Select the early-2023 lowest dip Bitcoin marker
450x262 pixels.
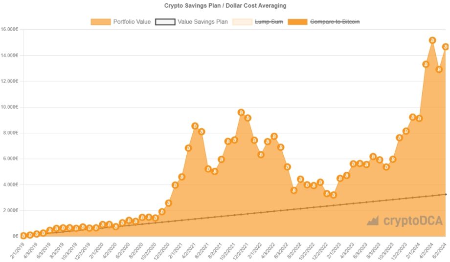[x=333, y=195]
